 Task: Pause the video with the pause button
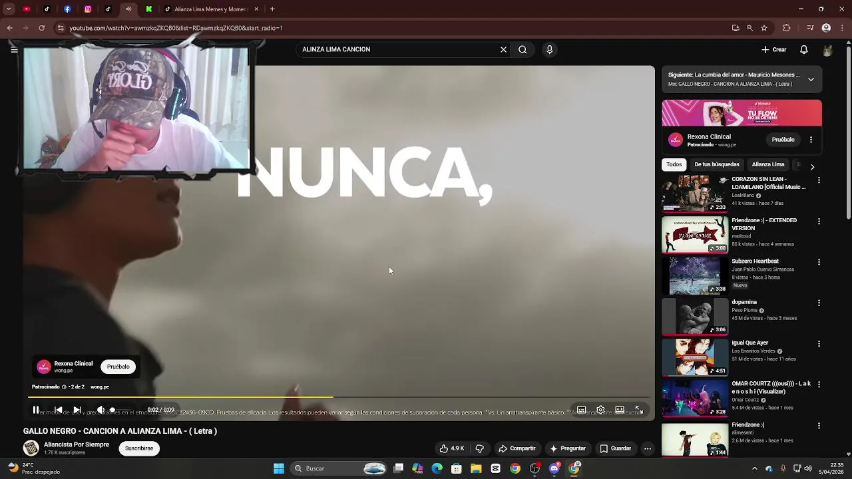click(x=36, y=410)
